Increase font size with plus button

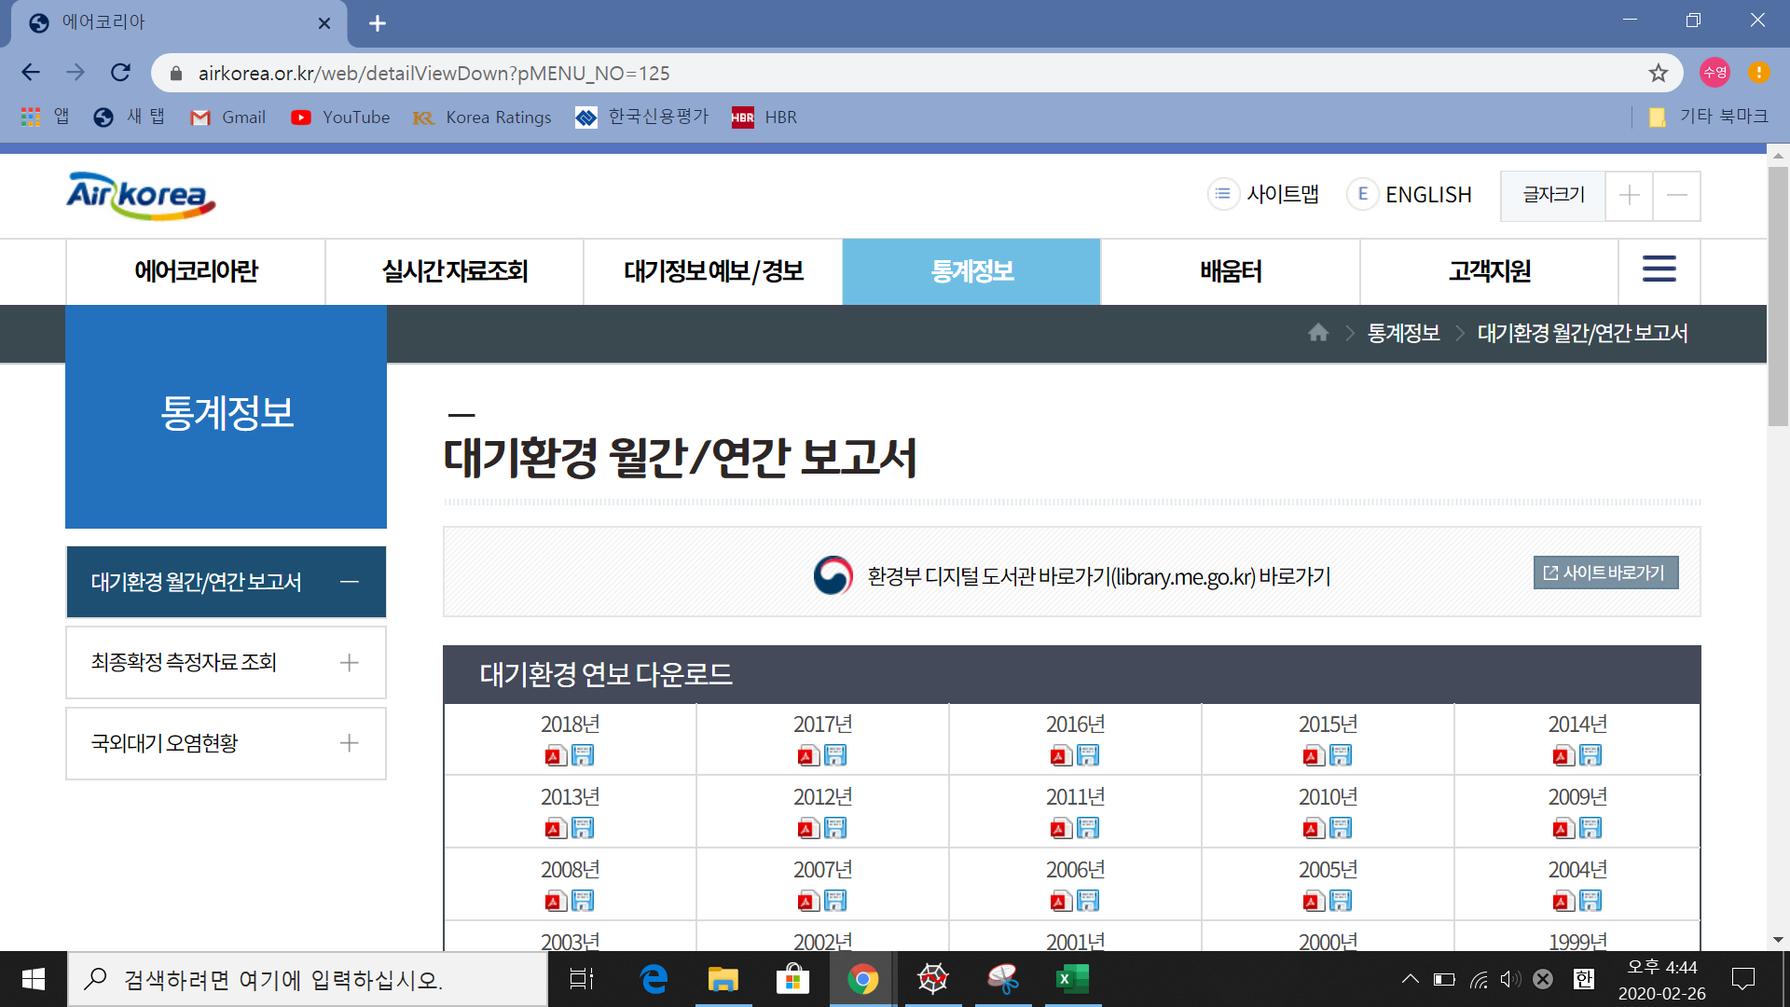pyautogui.click(x=1629, y=195)
